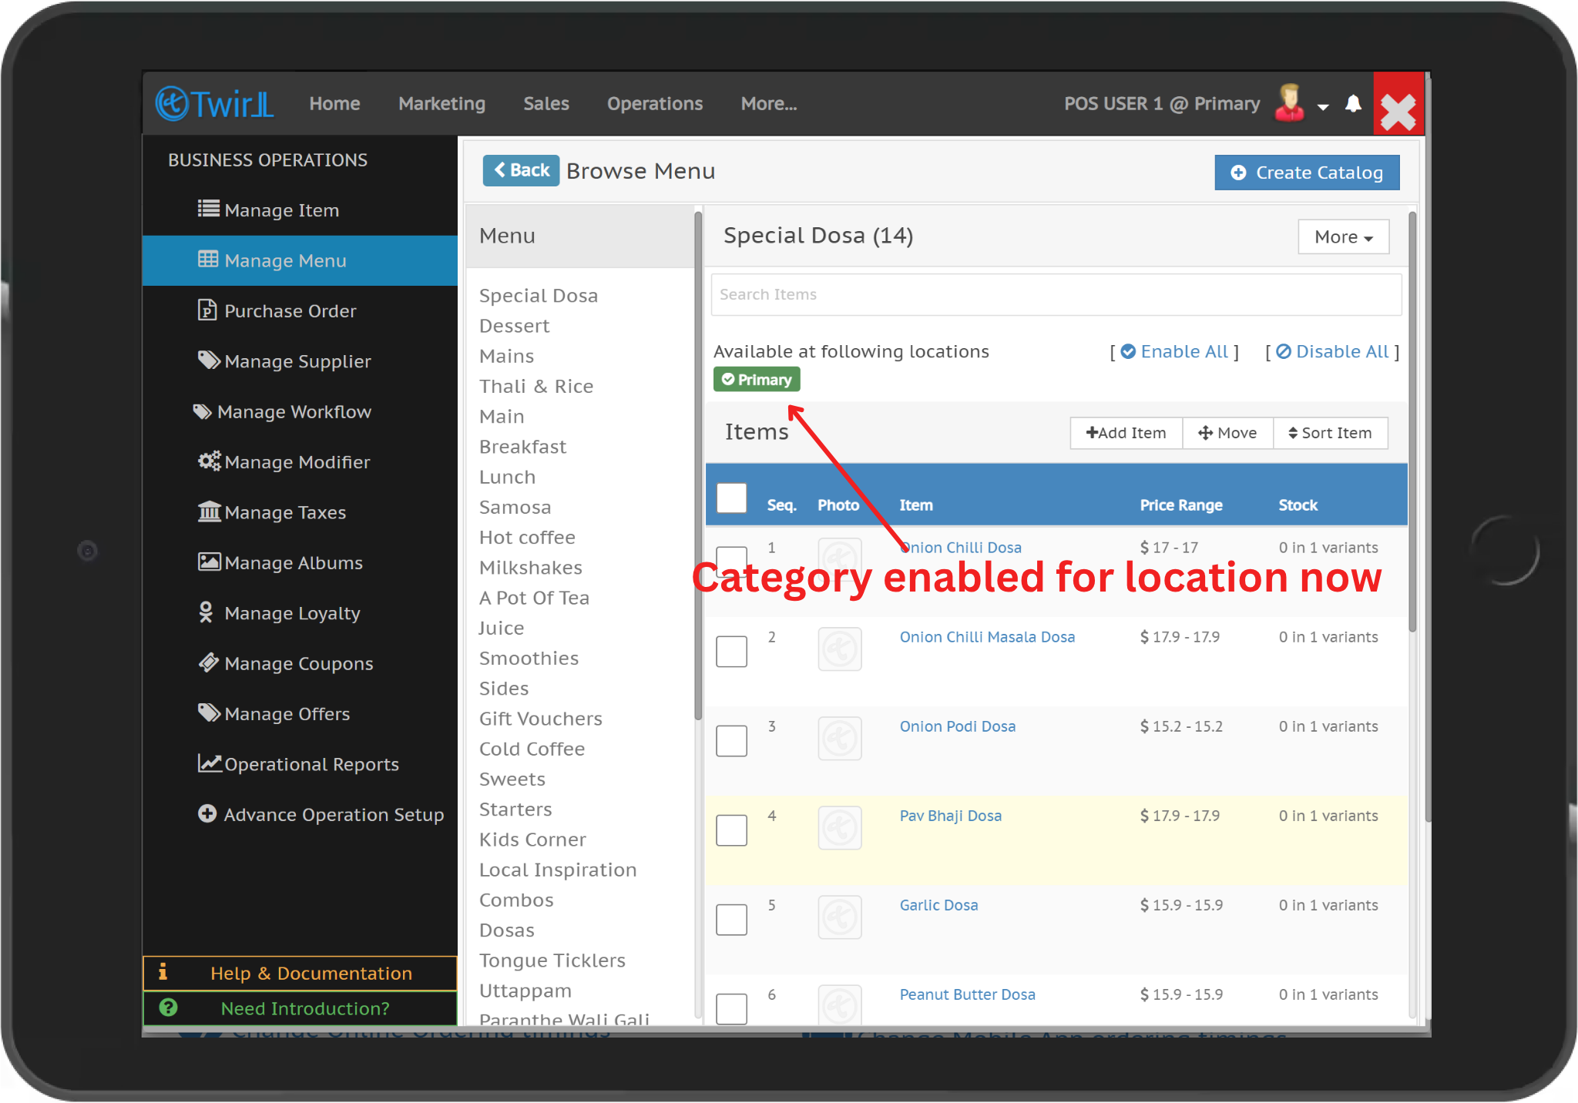Click the Create Catalog button

click(1307, 173)
